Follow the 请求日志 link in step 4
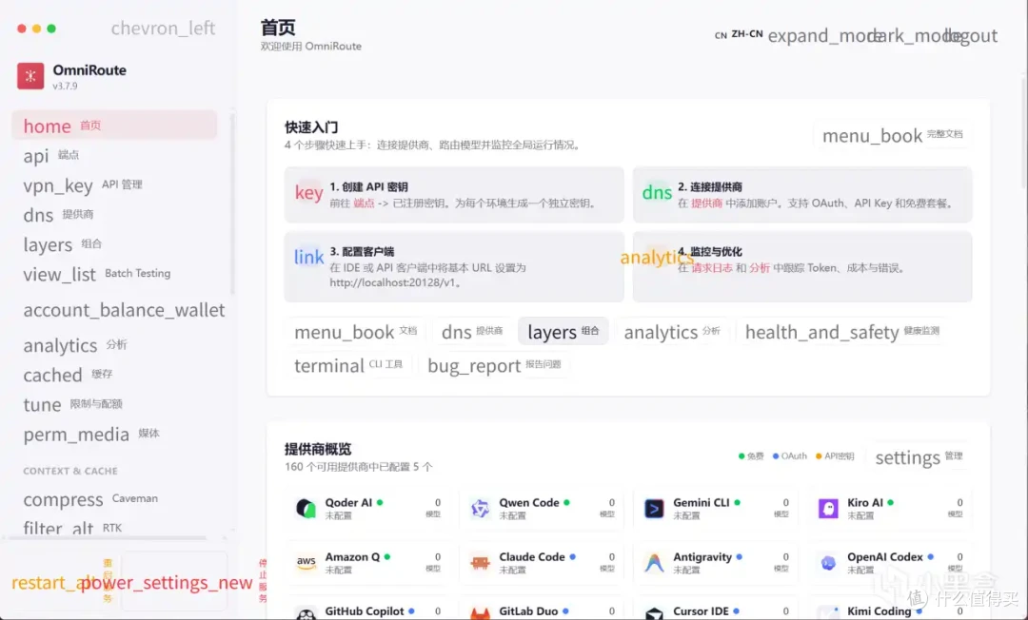1028x620 pixels. 712,268
